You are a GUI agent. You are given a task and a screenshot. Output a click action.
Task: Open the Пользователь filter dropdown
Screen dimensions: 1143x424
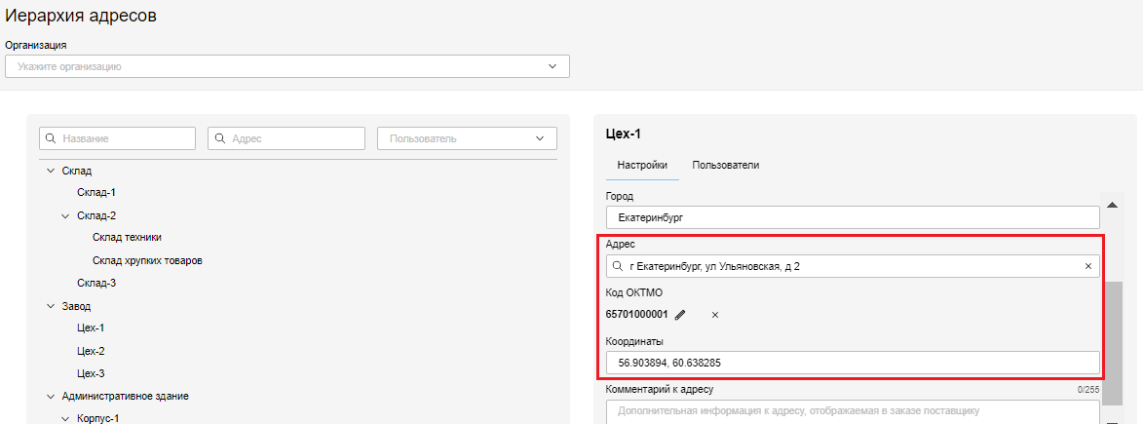pos(467,138)
